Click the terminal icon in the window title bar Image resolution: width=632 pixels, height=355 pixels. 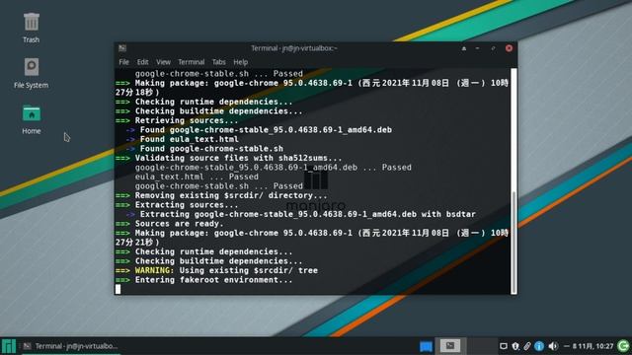(122, 48)
